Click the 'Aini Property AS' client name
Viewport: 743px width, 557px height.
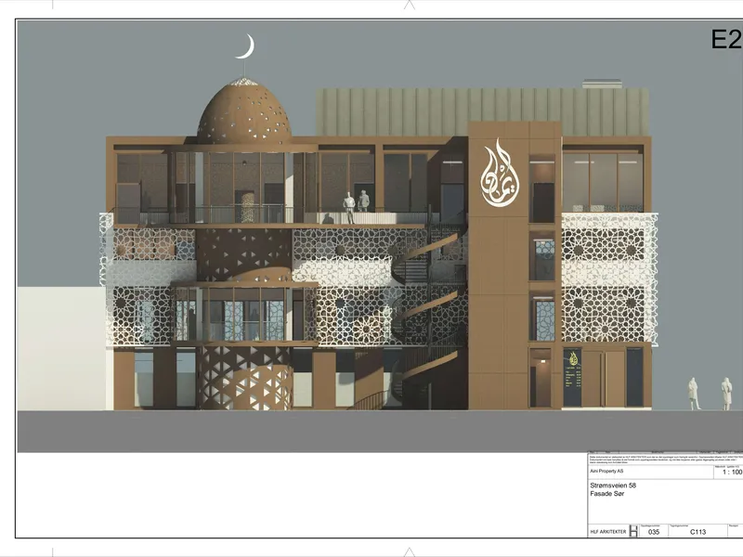(x=606, y=472)
